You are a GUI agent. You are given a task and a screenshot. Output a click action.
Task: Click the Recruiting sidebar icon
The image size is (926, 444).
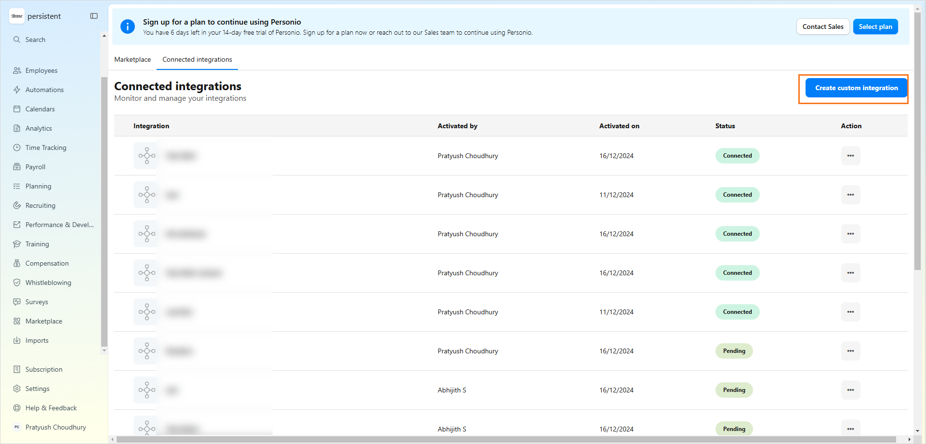[x=17, y=205]
